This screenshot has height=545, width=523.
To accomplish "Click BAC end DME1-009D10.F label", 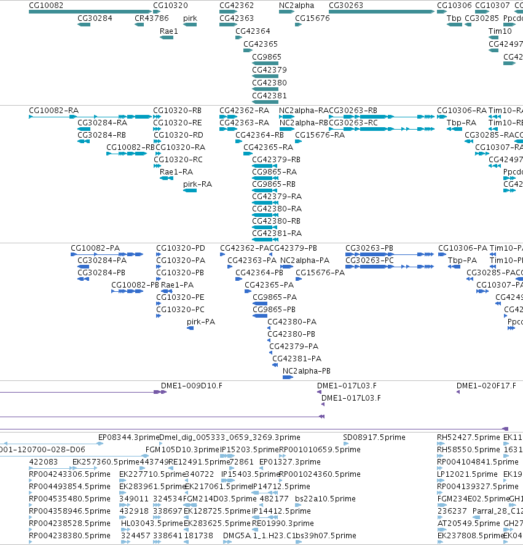I will tap(192, 386).
